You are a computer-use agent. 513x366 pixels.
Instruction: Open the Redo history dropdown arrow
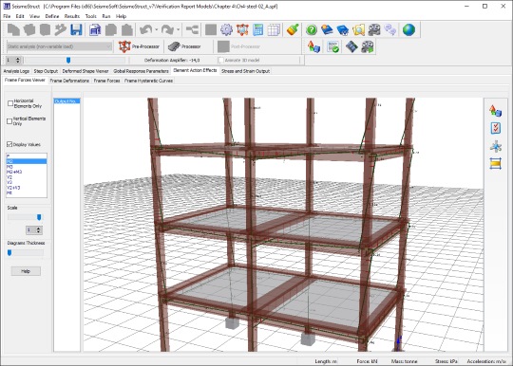(x=178, y=29)
